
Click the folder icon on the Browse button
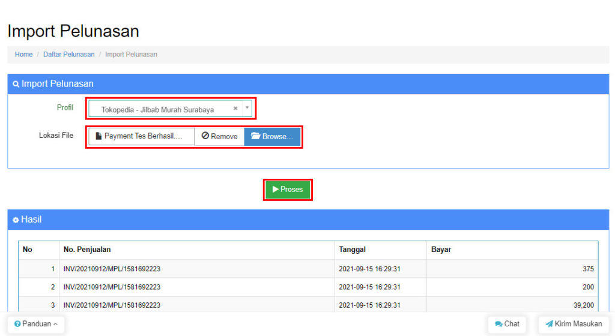[255, 136]
